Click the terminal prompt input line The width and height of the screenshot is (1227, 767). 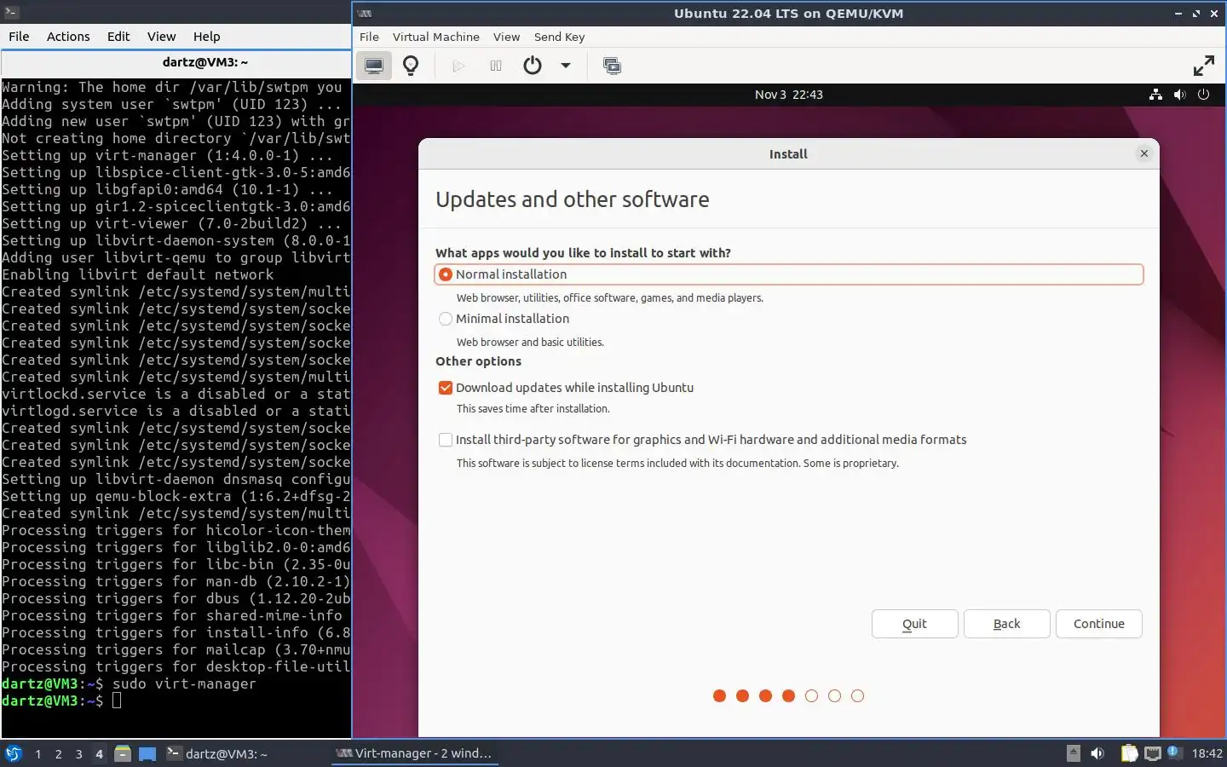[x=176, y=701]
